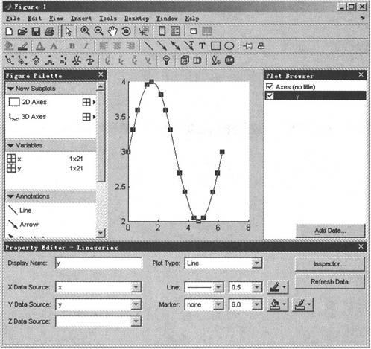Toggle the y series visibility checkbox

270,95
